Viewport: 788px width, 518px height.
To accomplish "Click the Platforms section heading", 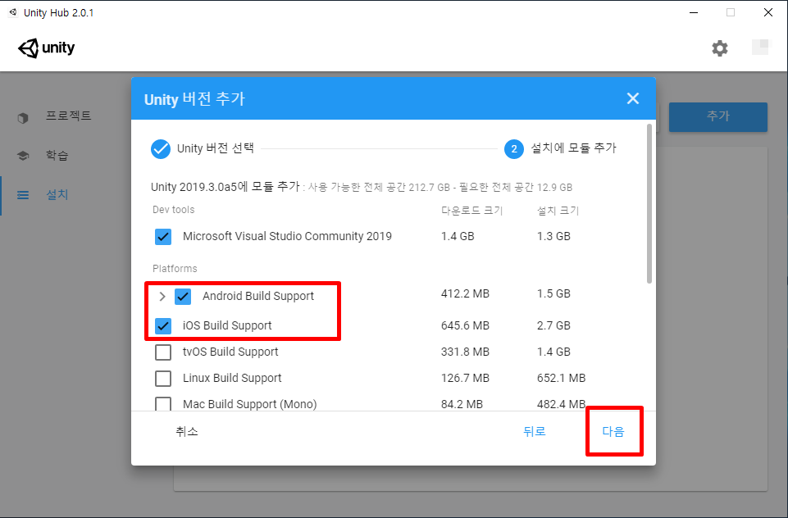I will click(x=175, y=268).
